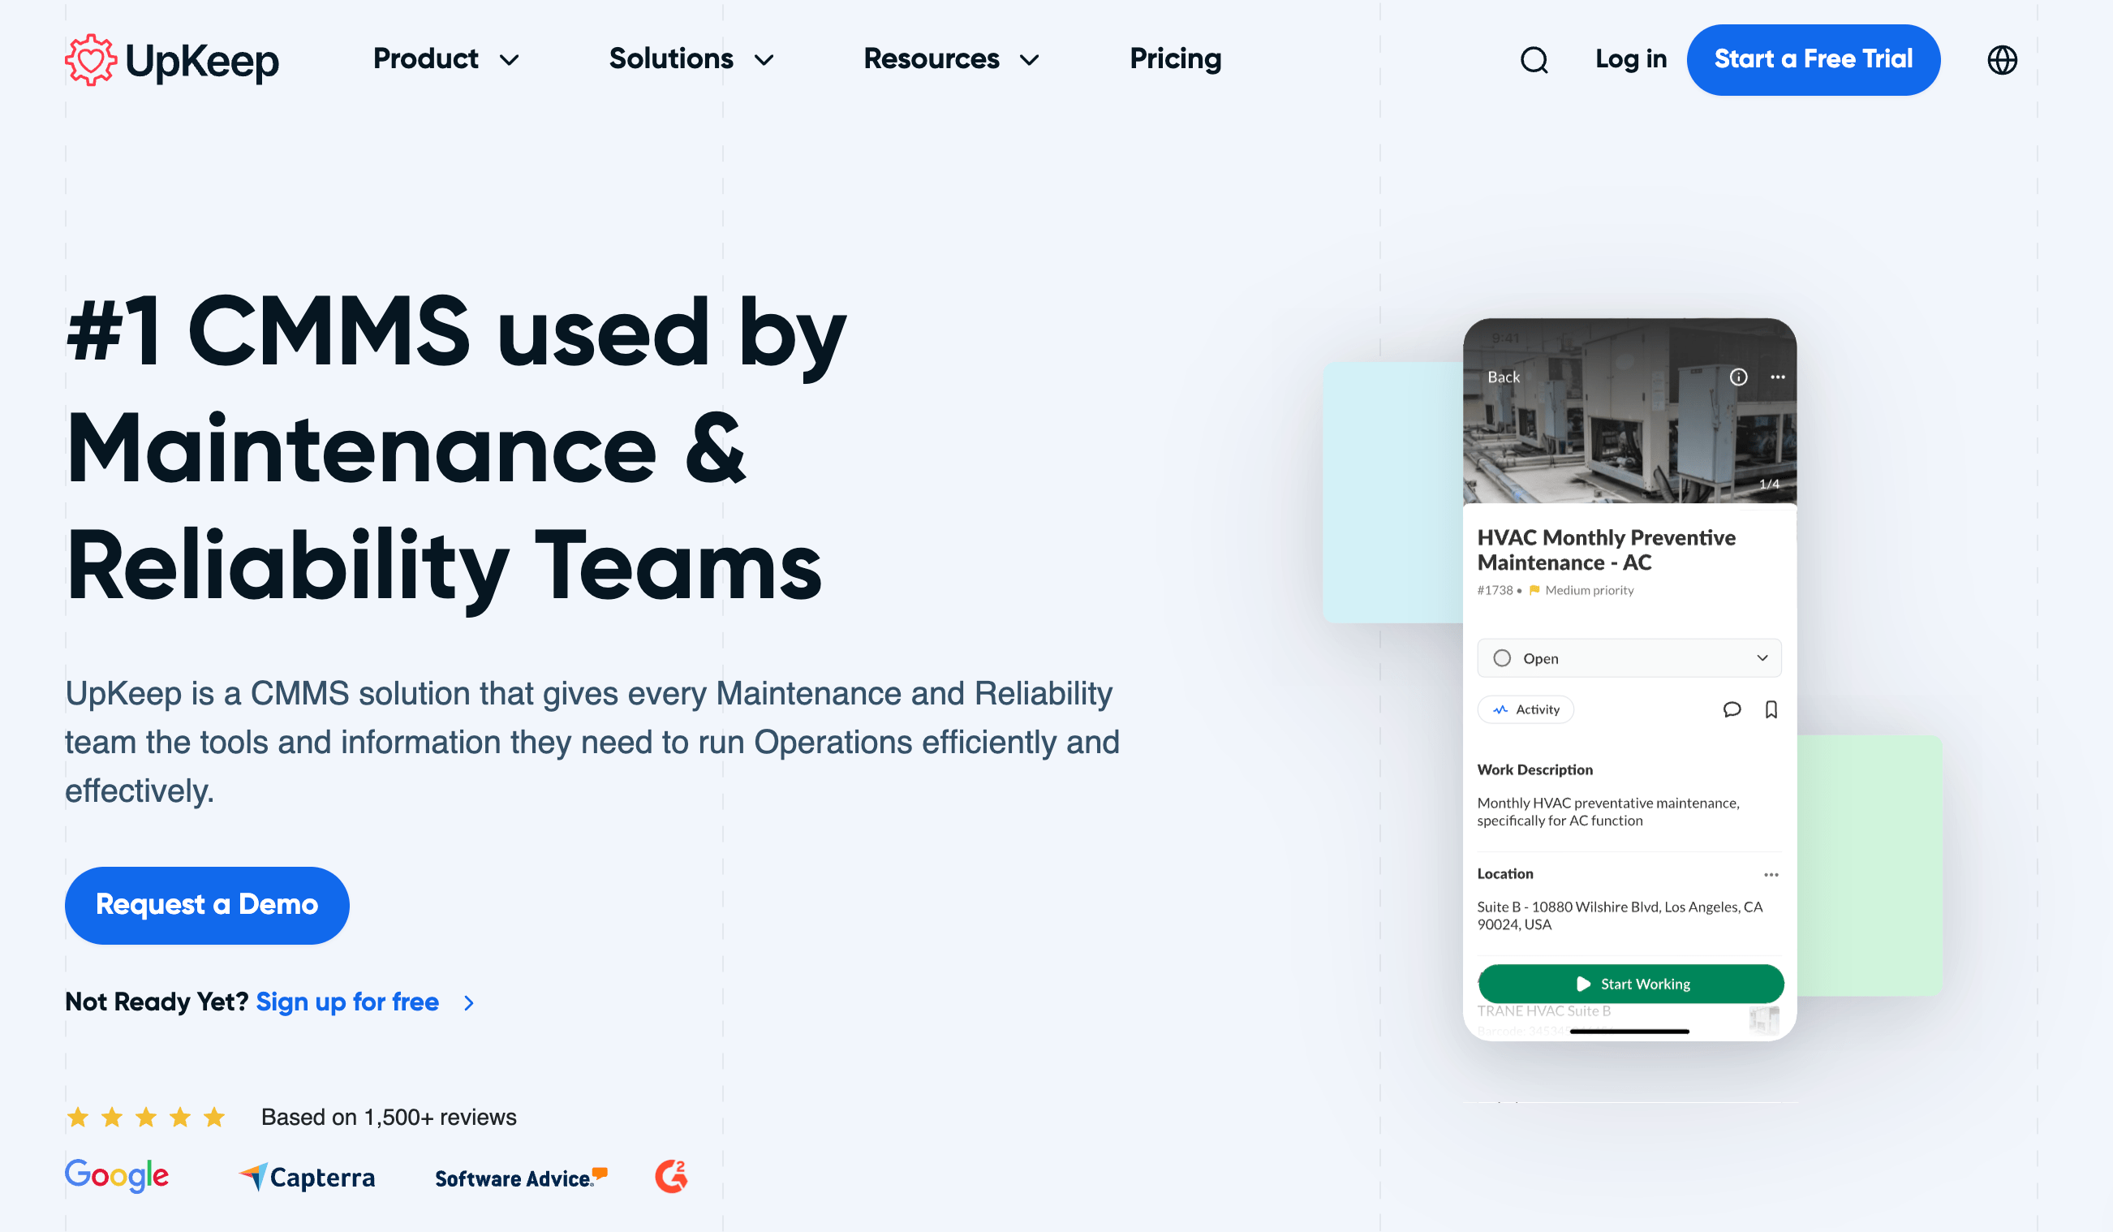Go to the Pricing page

1176,58
